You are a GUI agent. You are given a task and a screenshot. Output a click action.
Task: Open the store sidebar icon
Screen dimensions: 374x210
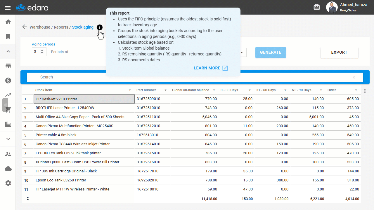click(x=8, y=66)
